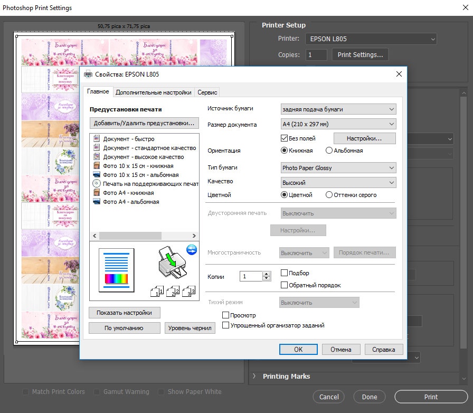Click the printer rear-feed illustration icon

(172, 261)
